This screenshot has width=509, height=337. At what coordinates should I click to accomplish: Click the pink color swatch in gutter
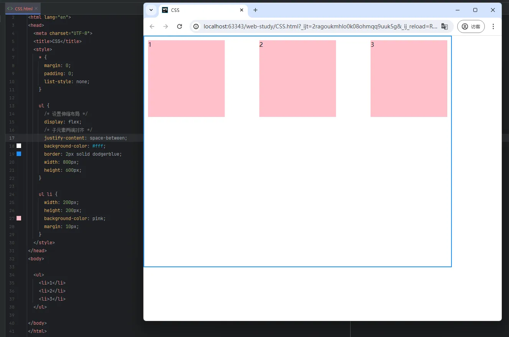click(x=19, y=218)
